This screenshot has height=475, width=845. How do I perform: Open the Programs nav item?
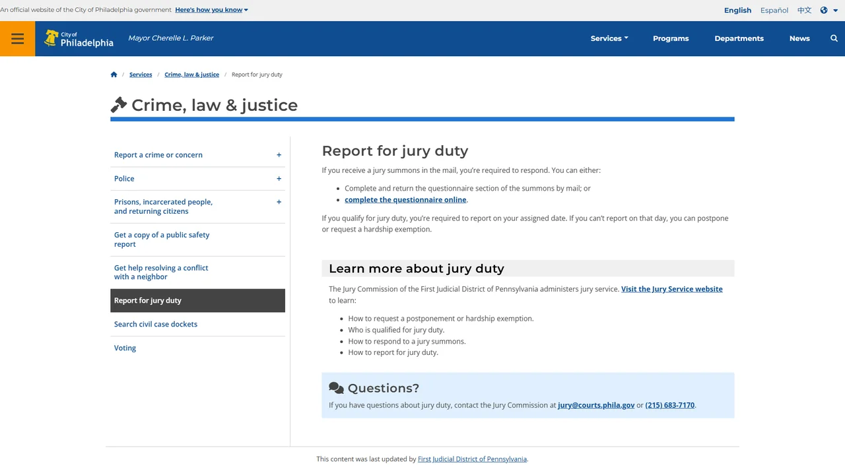671,38
